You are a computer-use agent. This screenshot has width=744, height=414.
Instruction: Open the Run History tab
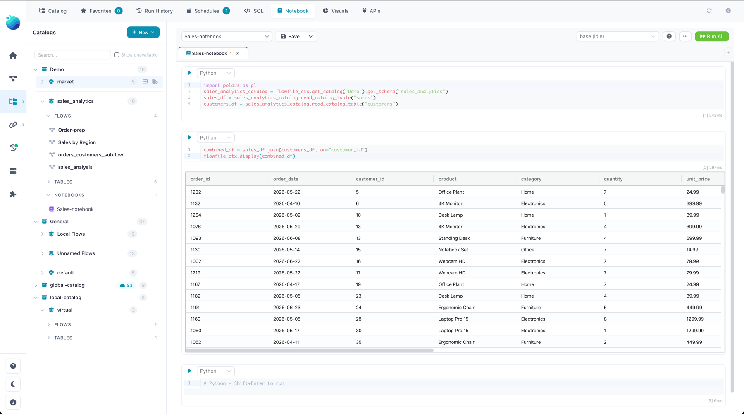(x=155, y=11)
